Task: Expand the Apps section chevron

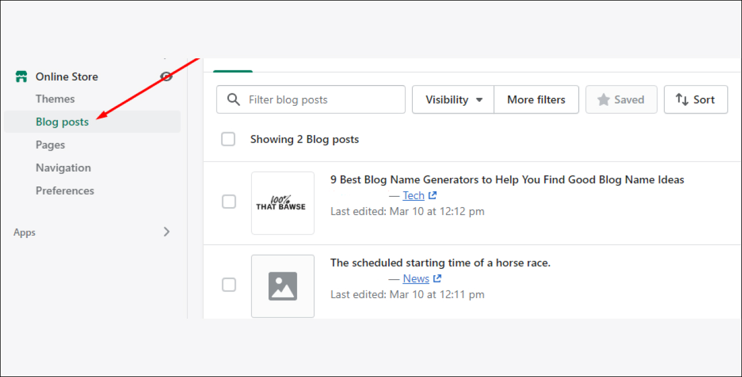Action: (x=167, y=232)
